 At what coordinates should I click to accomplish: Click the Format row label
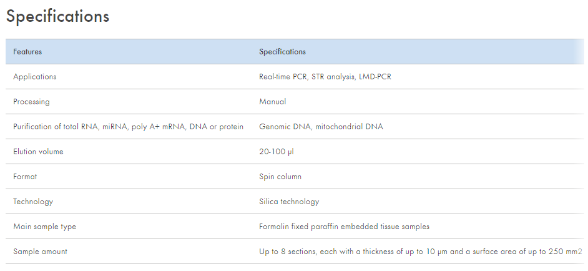coord(25,177)
